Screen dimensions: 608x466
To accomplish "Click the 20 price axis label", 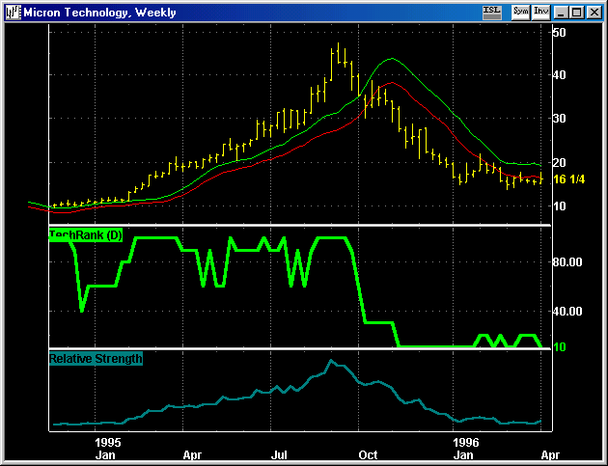I will 560,162.
